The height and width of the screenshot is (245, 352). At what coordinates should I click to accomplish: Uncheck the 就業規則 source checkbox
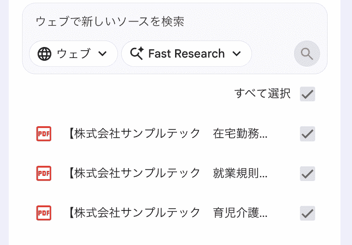[307, 174]
